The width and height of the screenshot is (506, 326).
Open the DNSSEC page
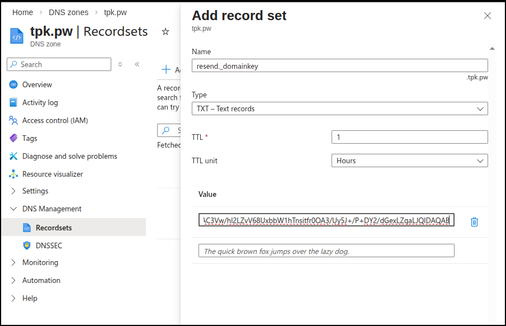(x=49, y=245)
